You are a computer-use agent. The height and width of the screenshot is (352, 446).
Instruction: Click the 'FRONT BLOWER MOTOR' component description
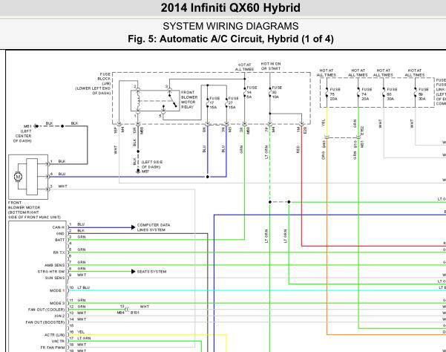point(34,210)
